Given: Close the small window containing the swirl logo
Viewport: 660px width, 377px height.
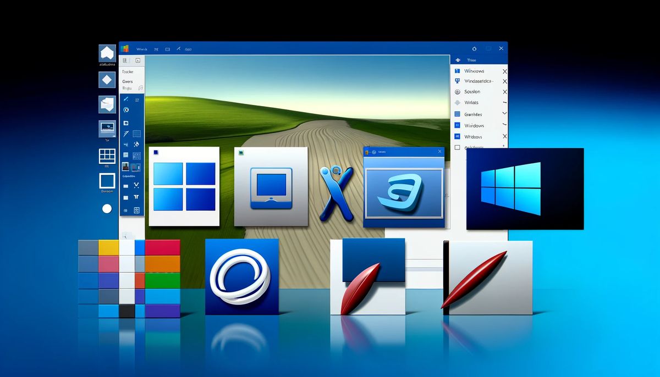Looking at the screenshot, I should [439, 152].
